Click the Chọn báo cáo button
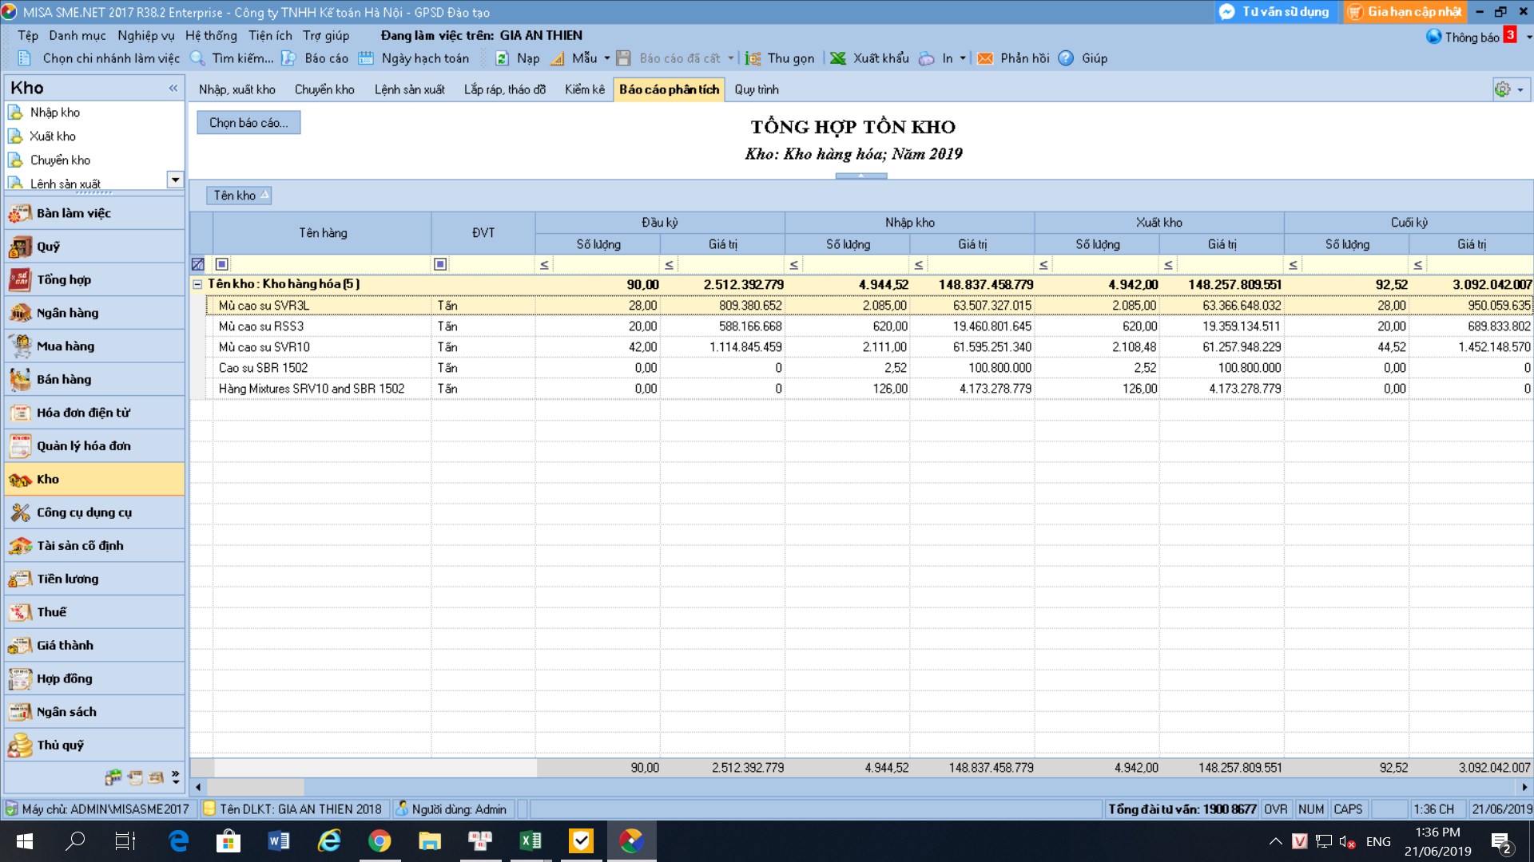This screenshot has width=1534, height=862. [248, 123]
